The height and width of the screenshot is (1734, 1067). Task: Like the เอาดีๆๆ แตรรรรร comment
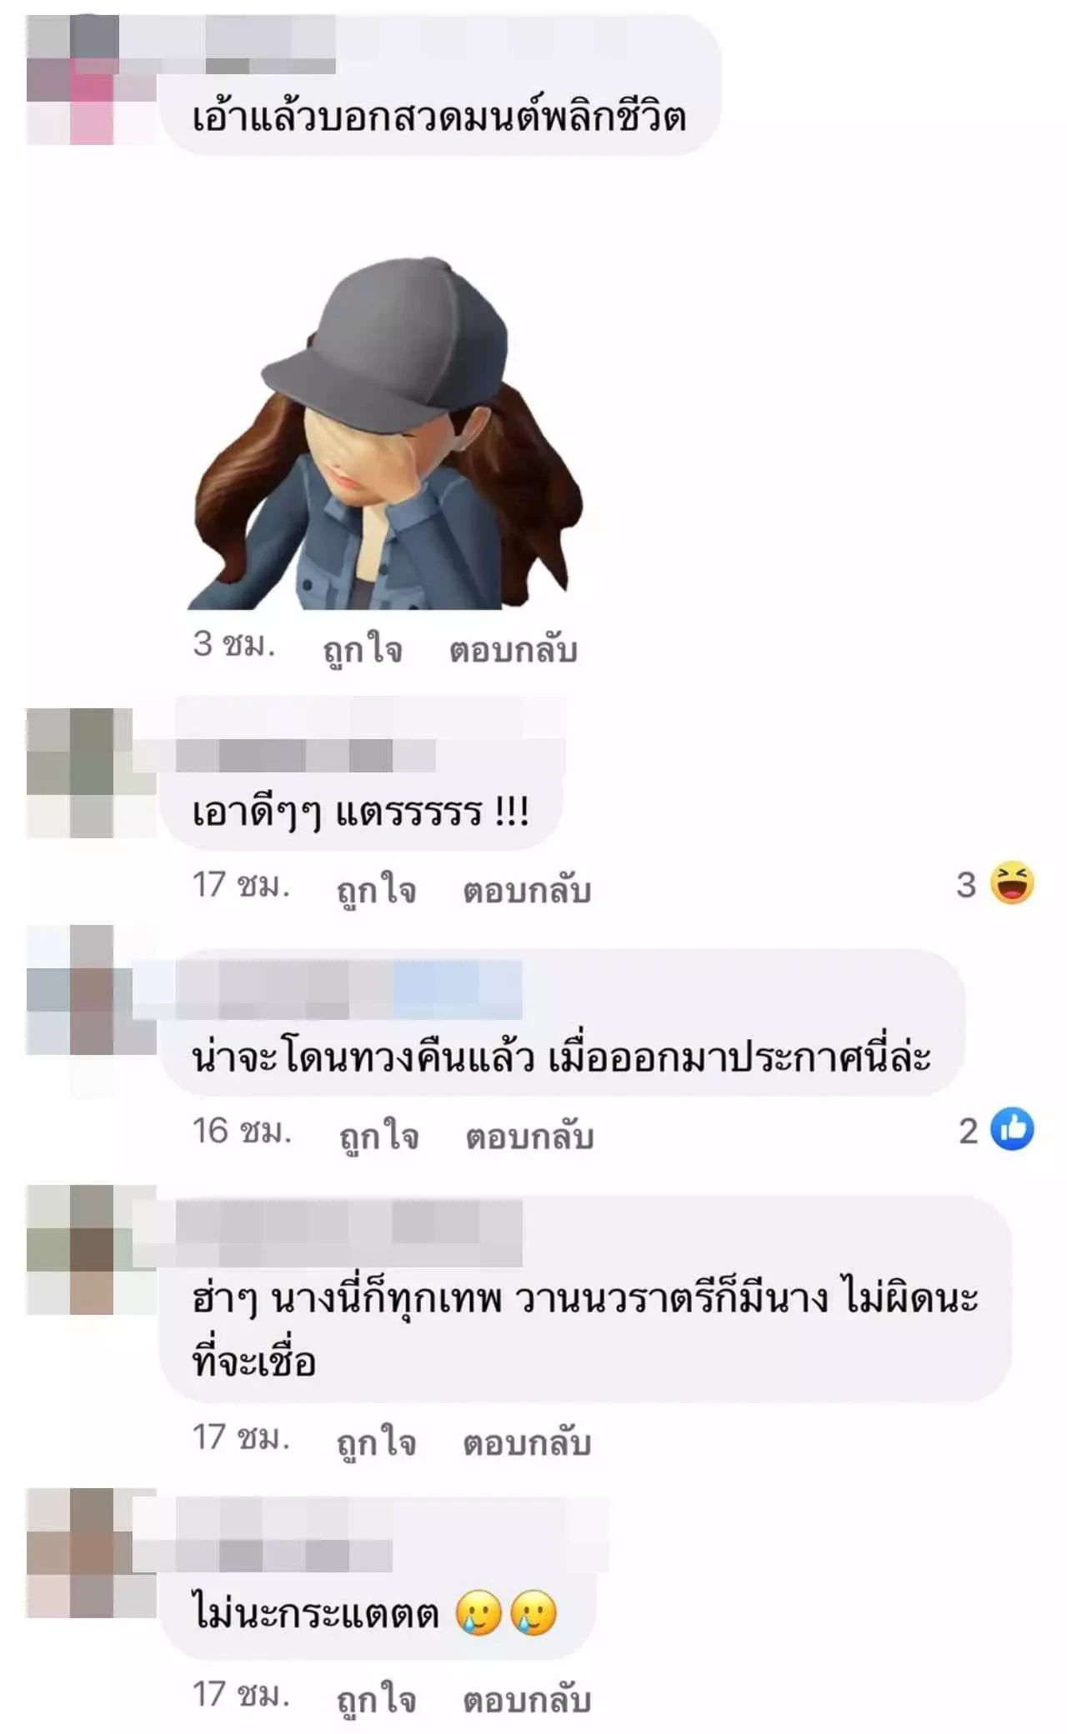(376, 890)
